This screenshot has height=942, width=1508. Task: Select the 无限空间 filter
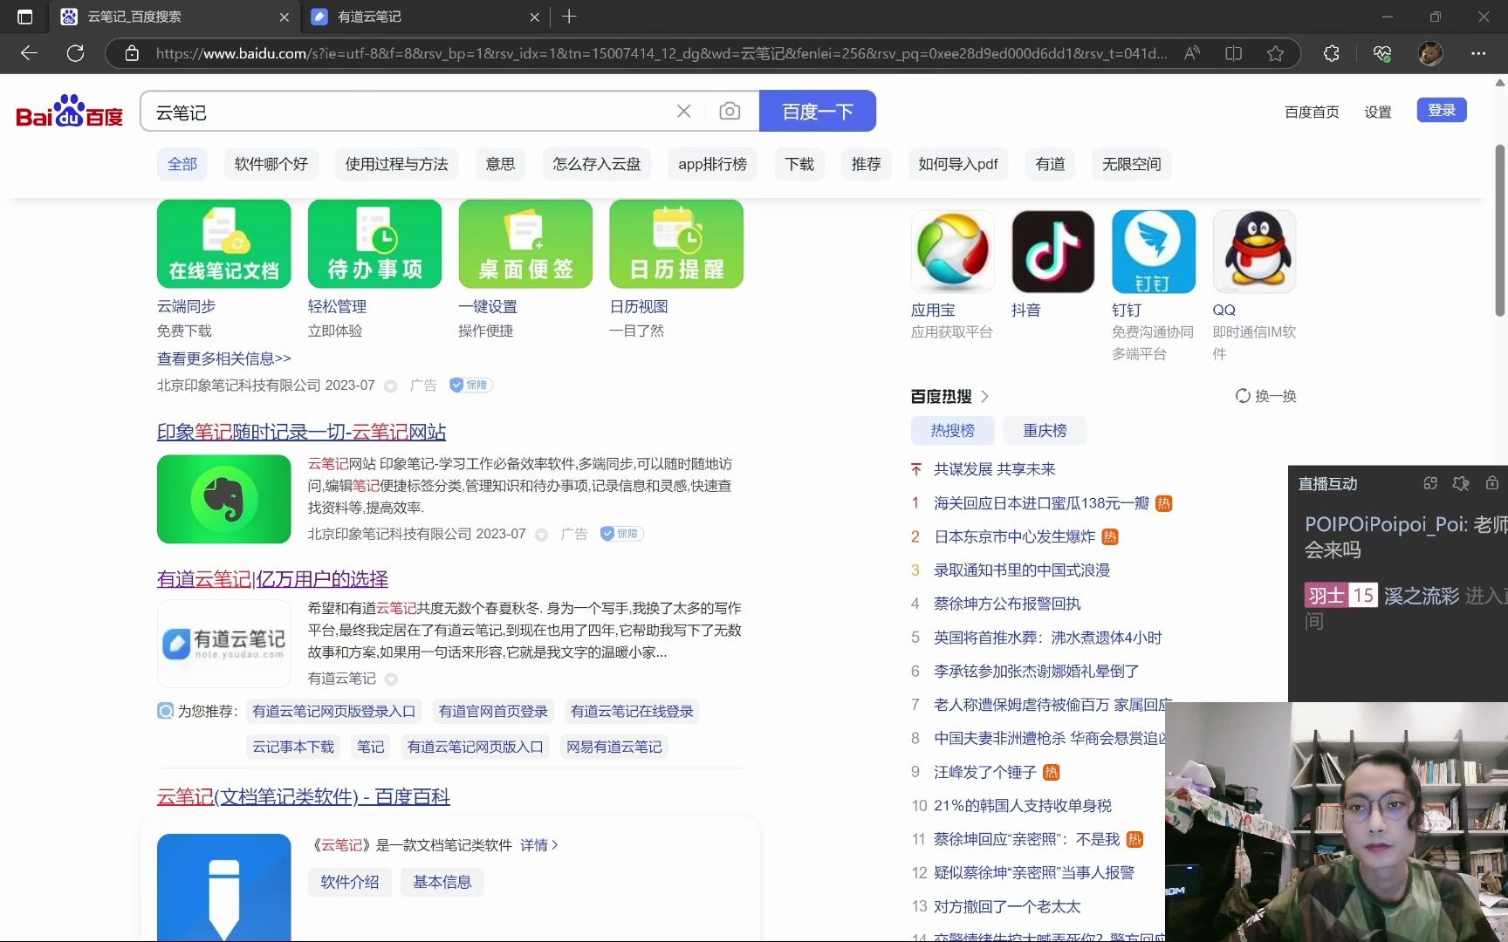(1131, 164)
